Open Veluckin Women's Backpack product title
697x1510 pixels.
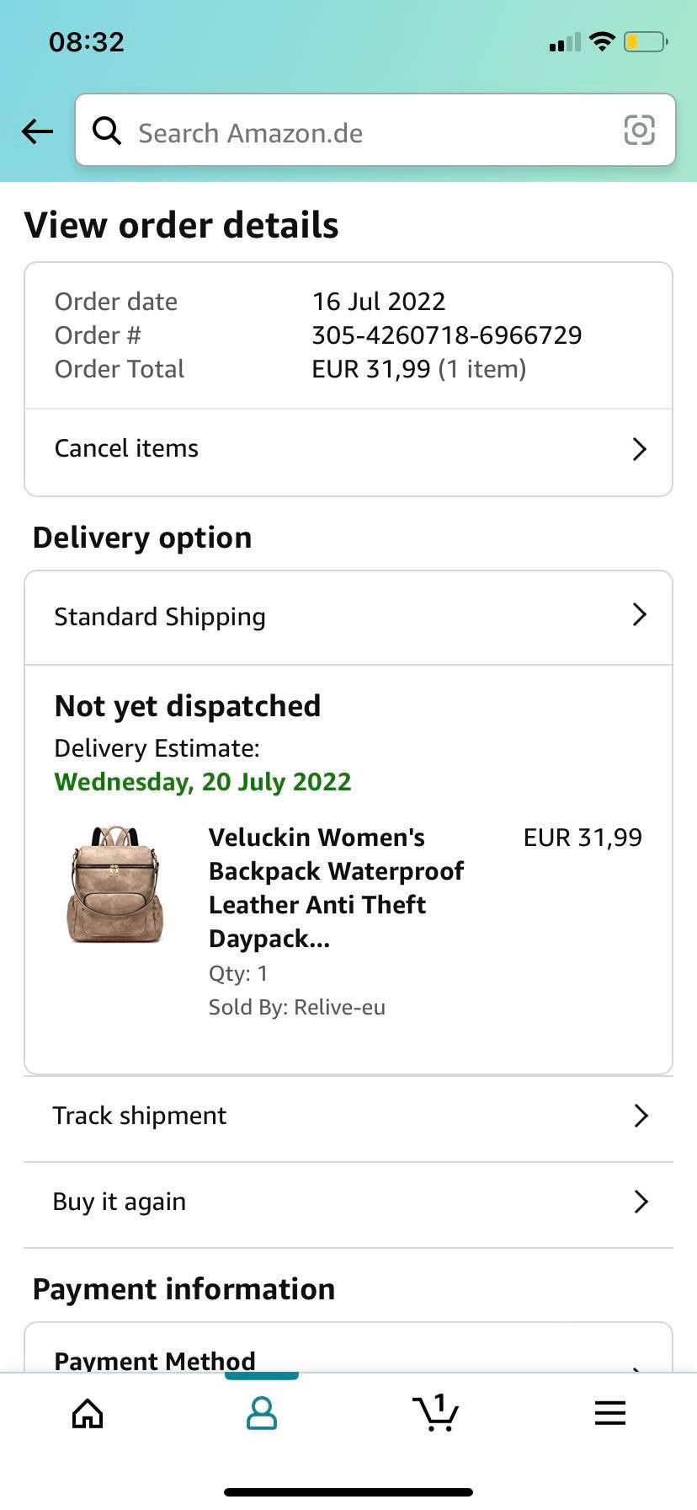coord(336,887)
